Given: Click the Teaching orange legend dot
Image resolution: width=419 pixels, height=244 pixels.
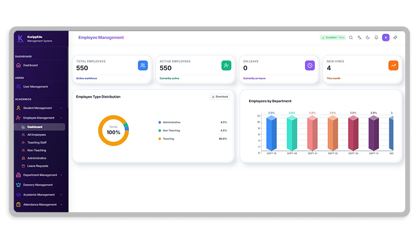Looking at the screenshot, I should [x=160, y=139].
